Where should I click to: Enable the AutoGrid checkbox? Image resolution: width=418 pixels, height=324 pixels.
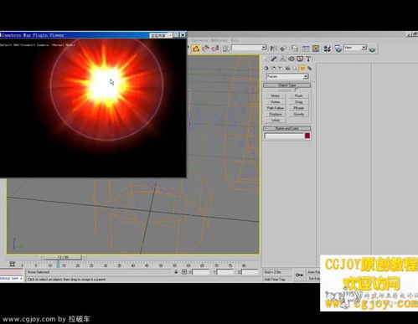pos(297,90)
